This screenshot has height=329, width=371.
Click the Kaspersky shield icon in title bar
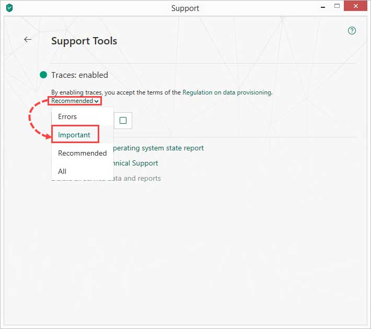tap(9, 8)
